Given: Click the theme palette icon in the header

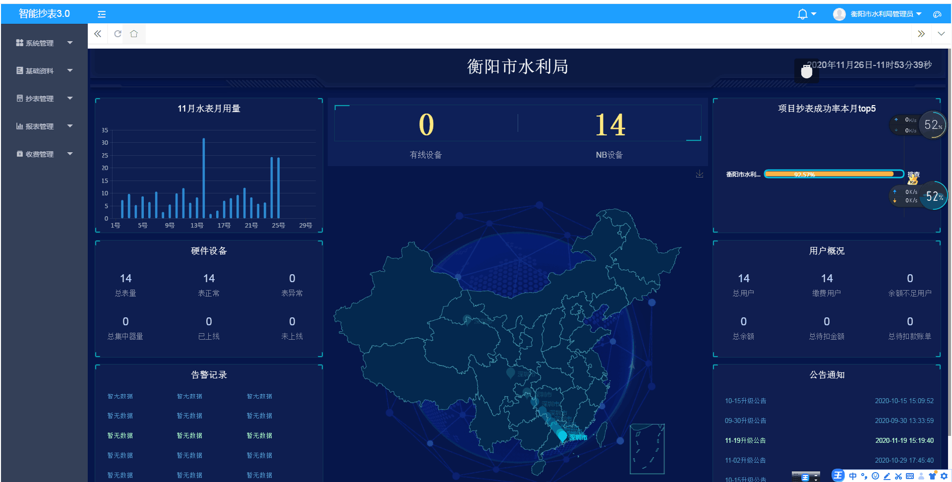Looking at the screenshot, I should point(937,14).
